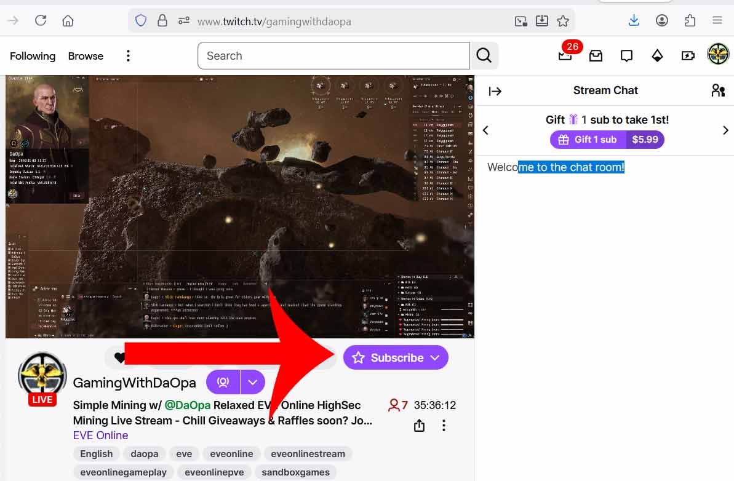Open the Twitch inbox icon
The image size is (734, 481).
click(596, 56)
